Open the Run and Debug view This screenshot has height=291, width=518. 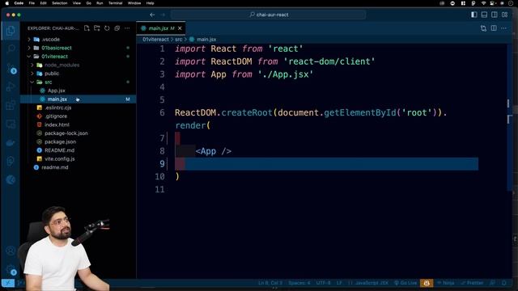click(x=11, y=87)
